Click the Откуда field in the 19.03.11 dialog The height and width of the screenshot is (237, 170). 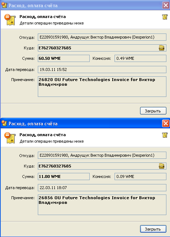pos(102,37)
